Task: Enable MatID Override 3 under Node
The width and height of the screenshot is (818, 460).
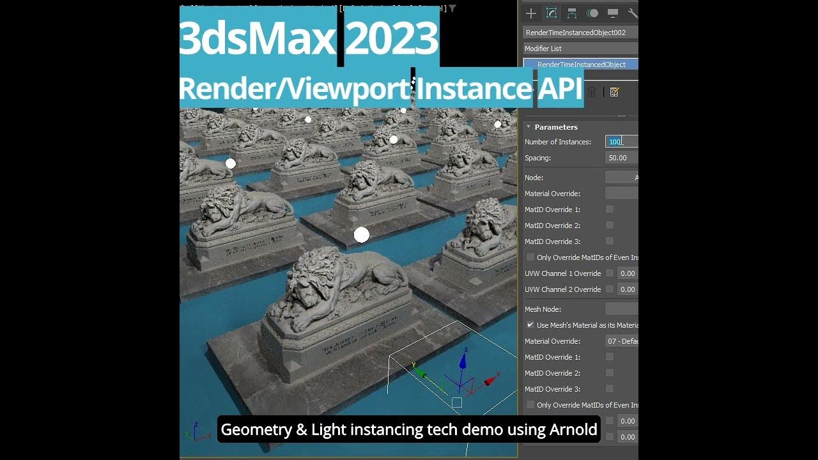Action: pos(610,241)
